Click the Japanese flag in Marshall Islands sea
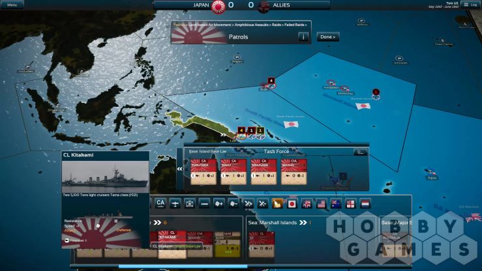The image size is (482, 271). (363, 106)
